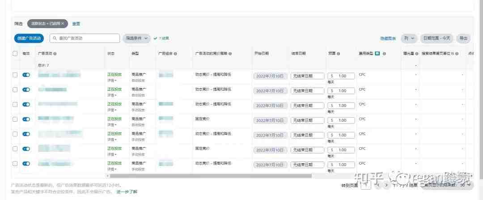Click the horizontal scrollbar under the table
The image size is (483, 200).
210,176
